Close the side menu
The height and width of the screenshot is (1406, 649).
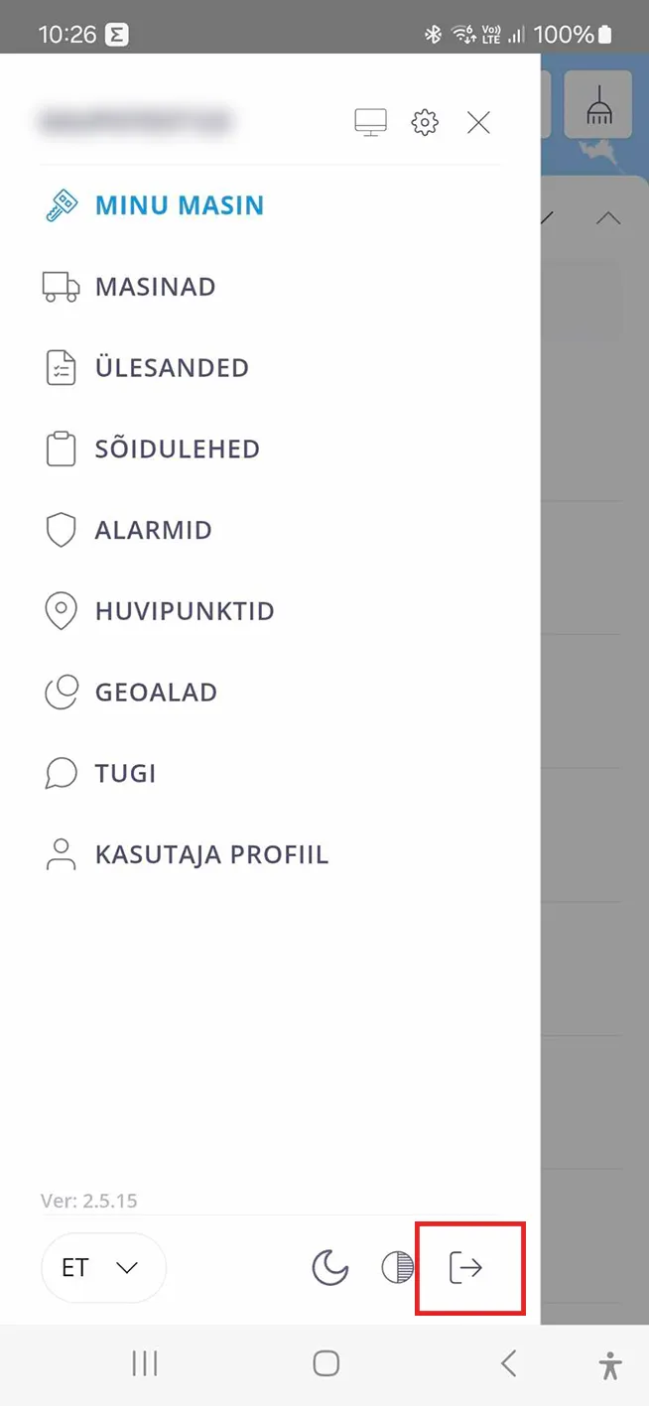point(478,122)
